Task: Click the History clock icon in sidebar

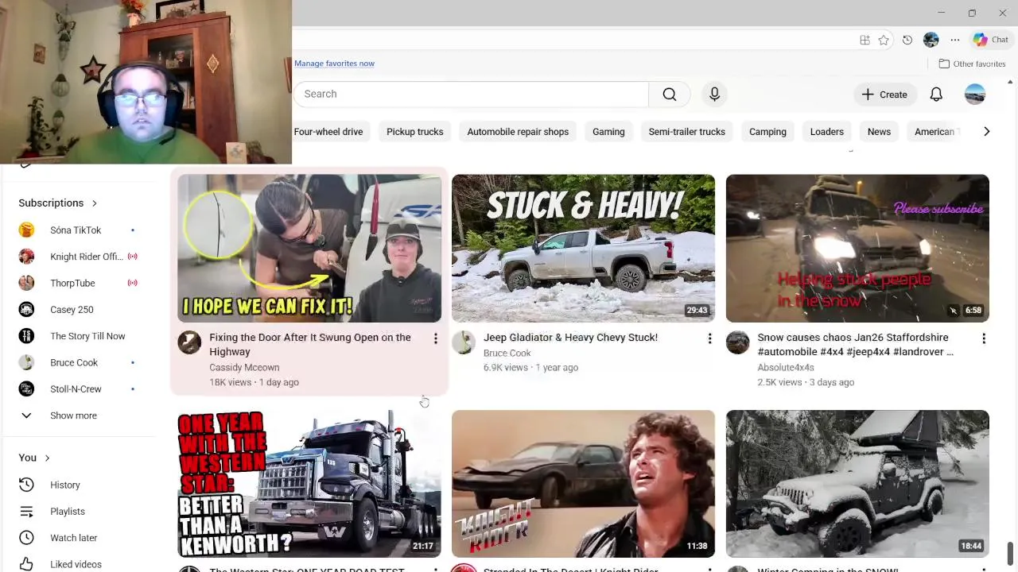Action: click(x=26, y=485)
